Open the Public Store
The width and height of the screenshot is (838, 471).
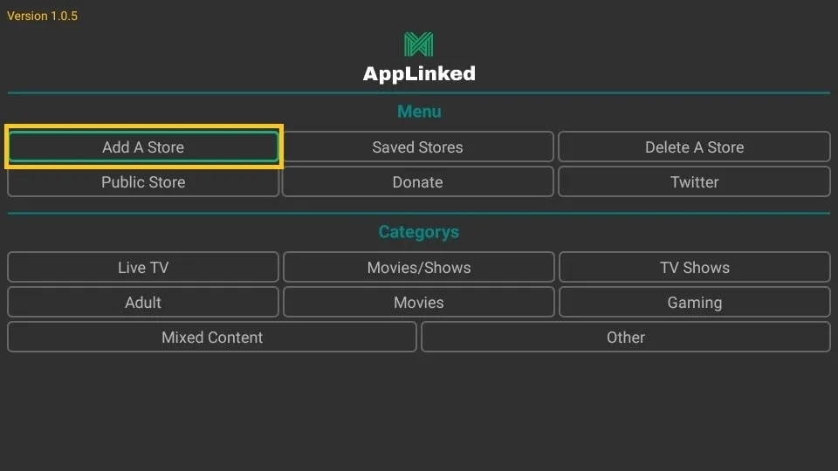point(143,181)
